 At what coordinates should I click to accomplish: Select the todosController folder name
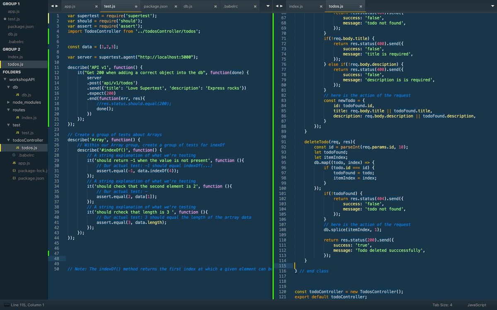pyautogui.click(x=28, y=140)
